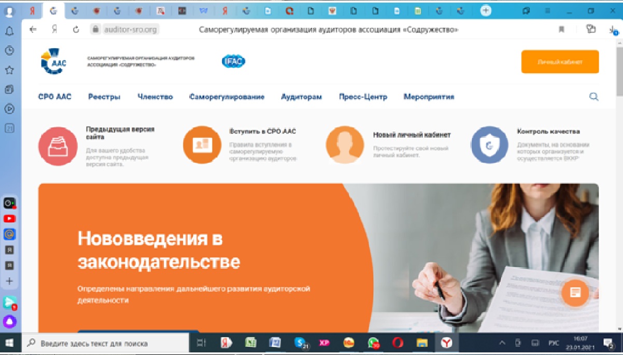Open the browser tab overview icon at the top

(526, 10)
